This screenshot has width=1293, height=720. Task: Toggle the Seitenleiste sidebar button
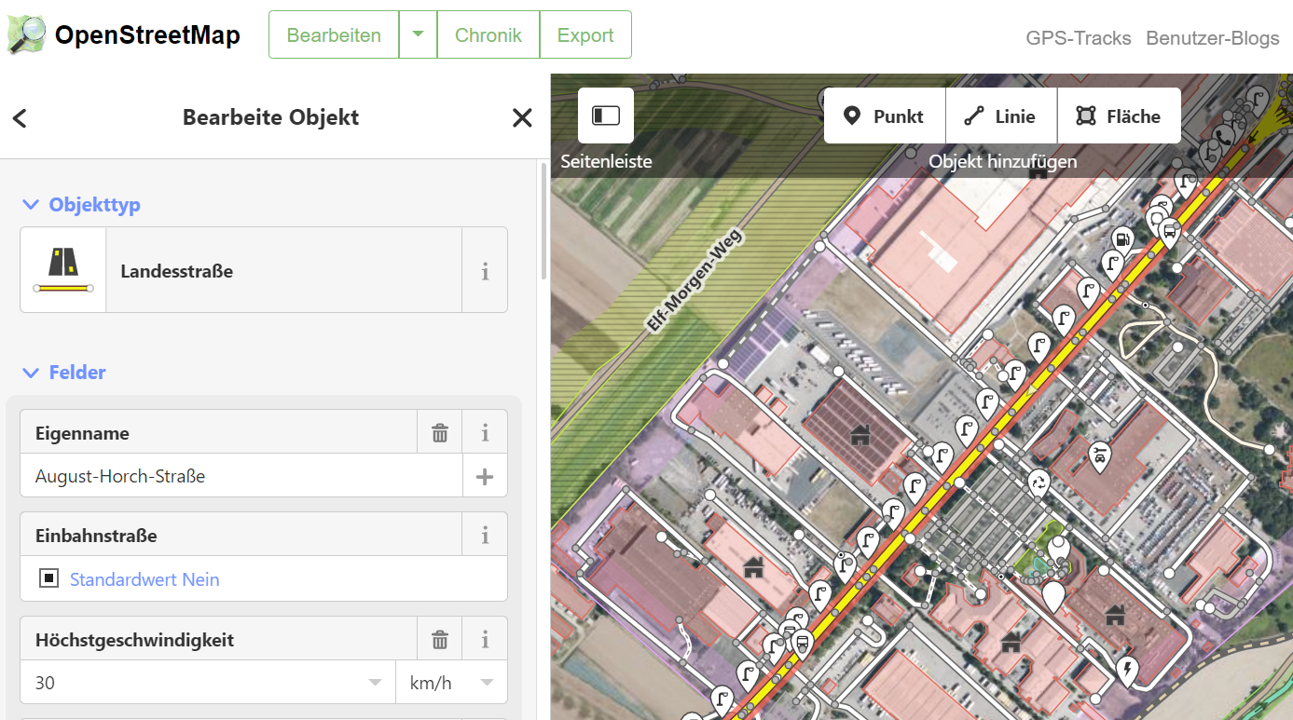(x=606, y=115)
